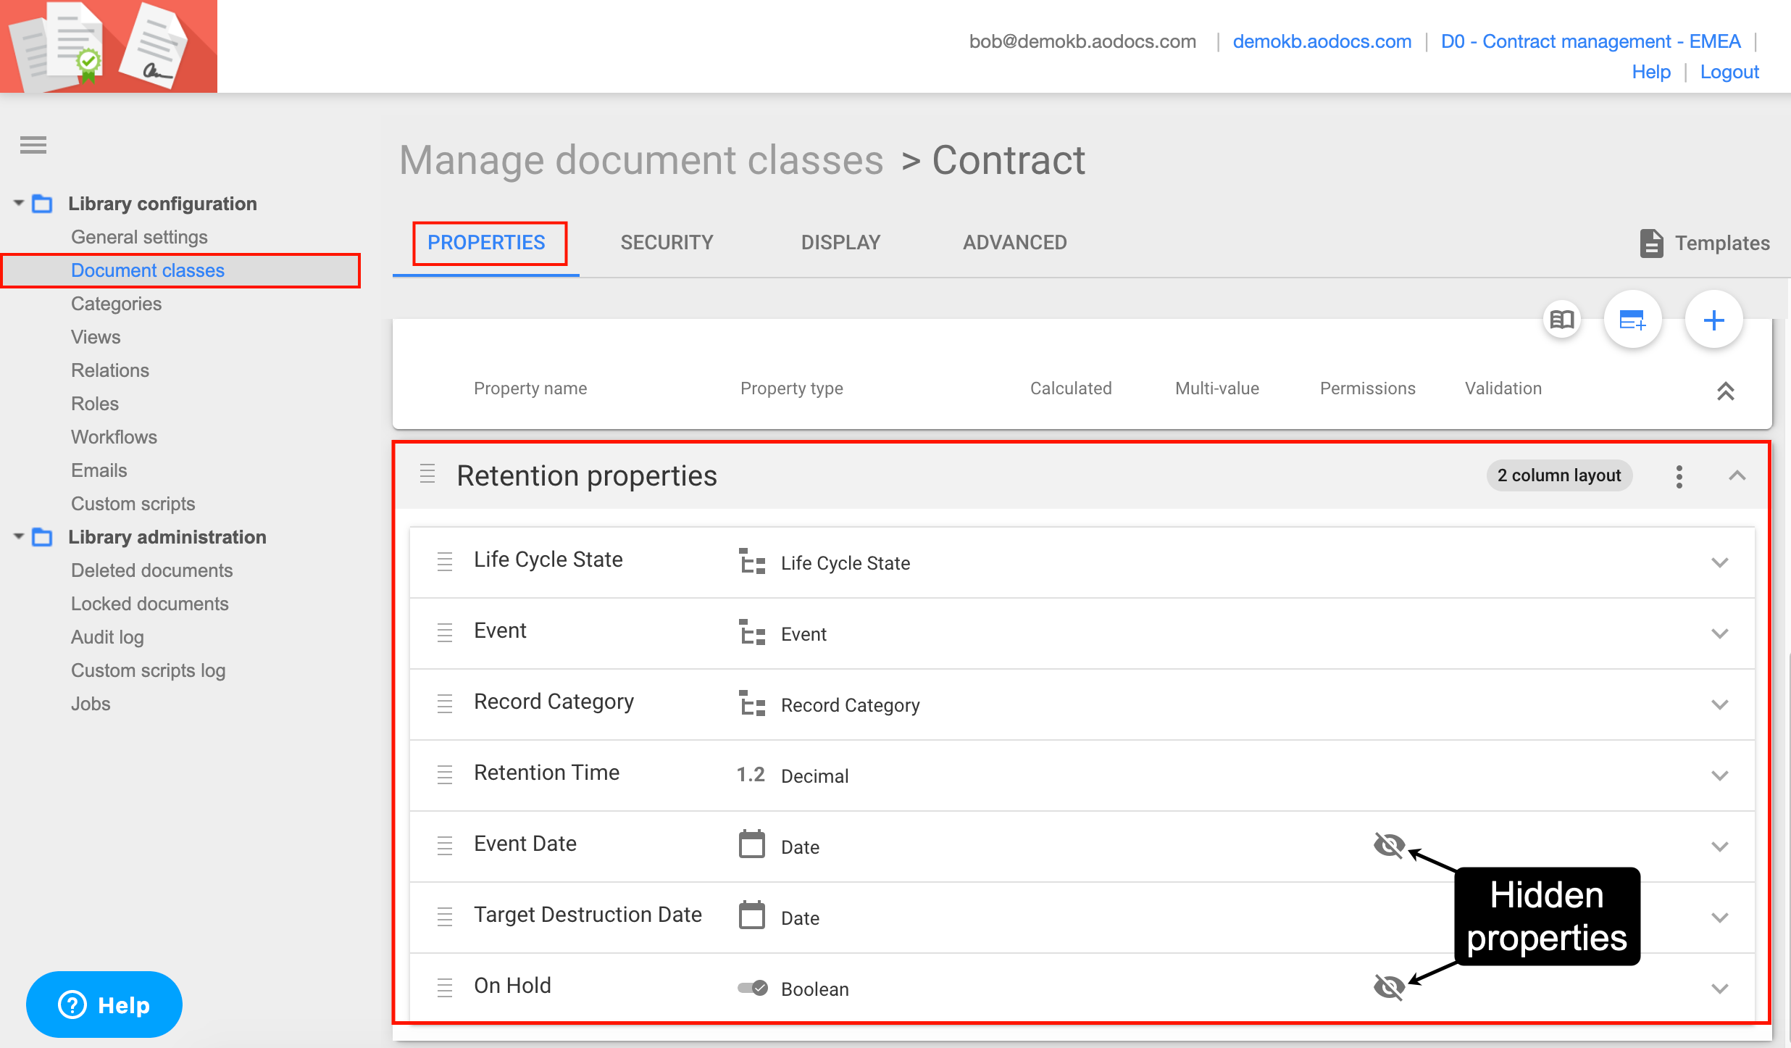
Task: Click the add-section icon beside the plus button
Action: pyautogui.click(x=1633, y=320)
